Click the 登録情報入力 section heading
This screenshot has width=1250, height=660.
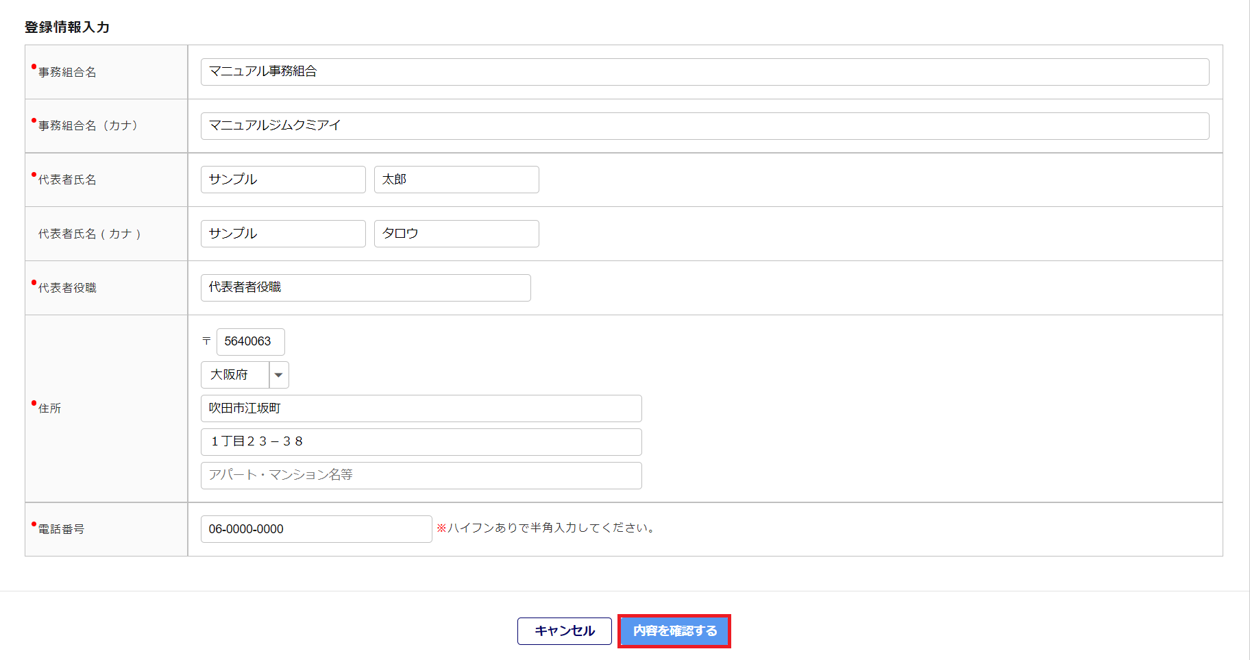(x=67, y=27)
